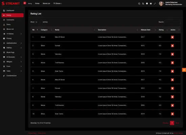Delete row 8 Veronica rating
186x135 pixels.
pos(172,97)
